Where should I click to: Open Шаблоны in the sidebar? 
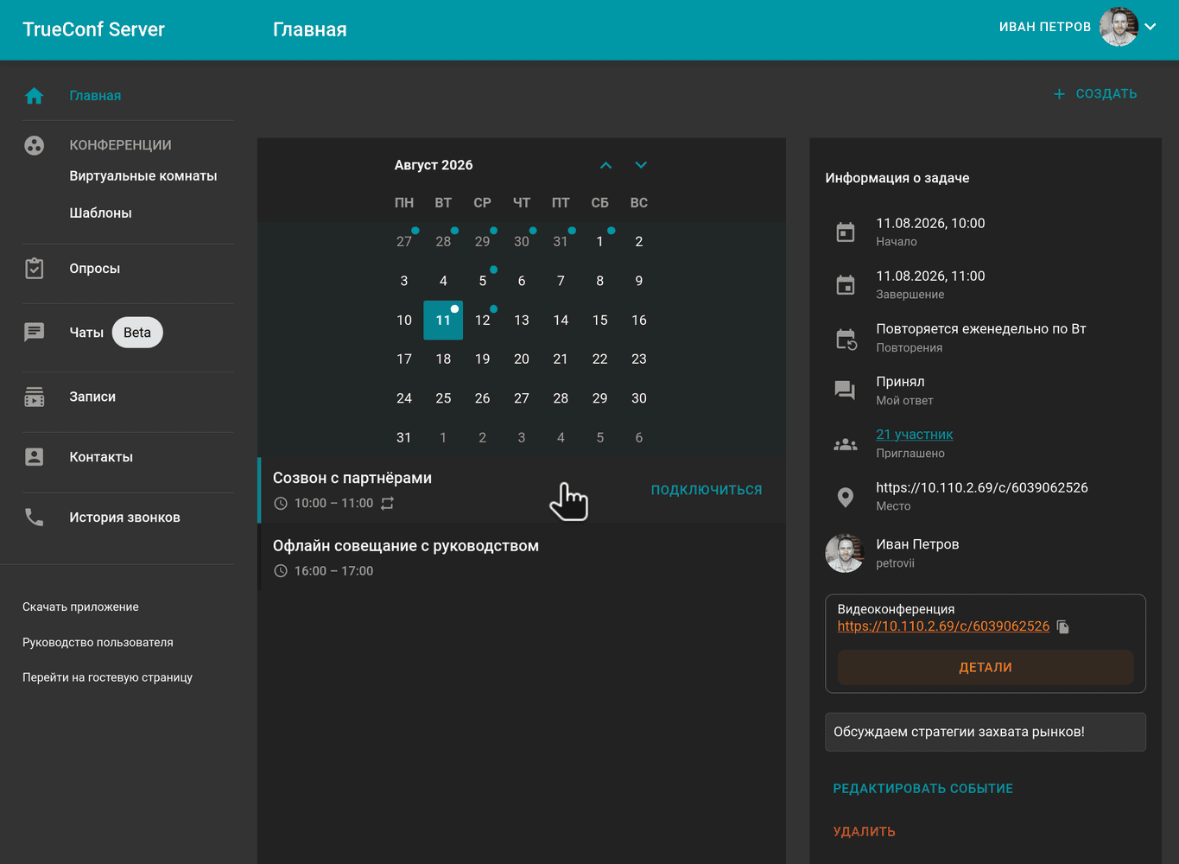click(x=101, y=213)
